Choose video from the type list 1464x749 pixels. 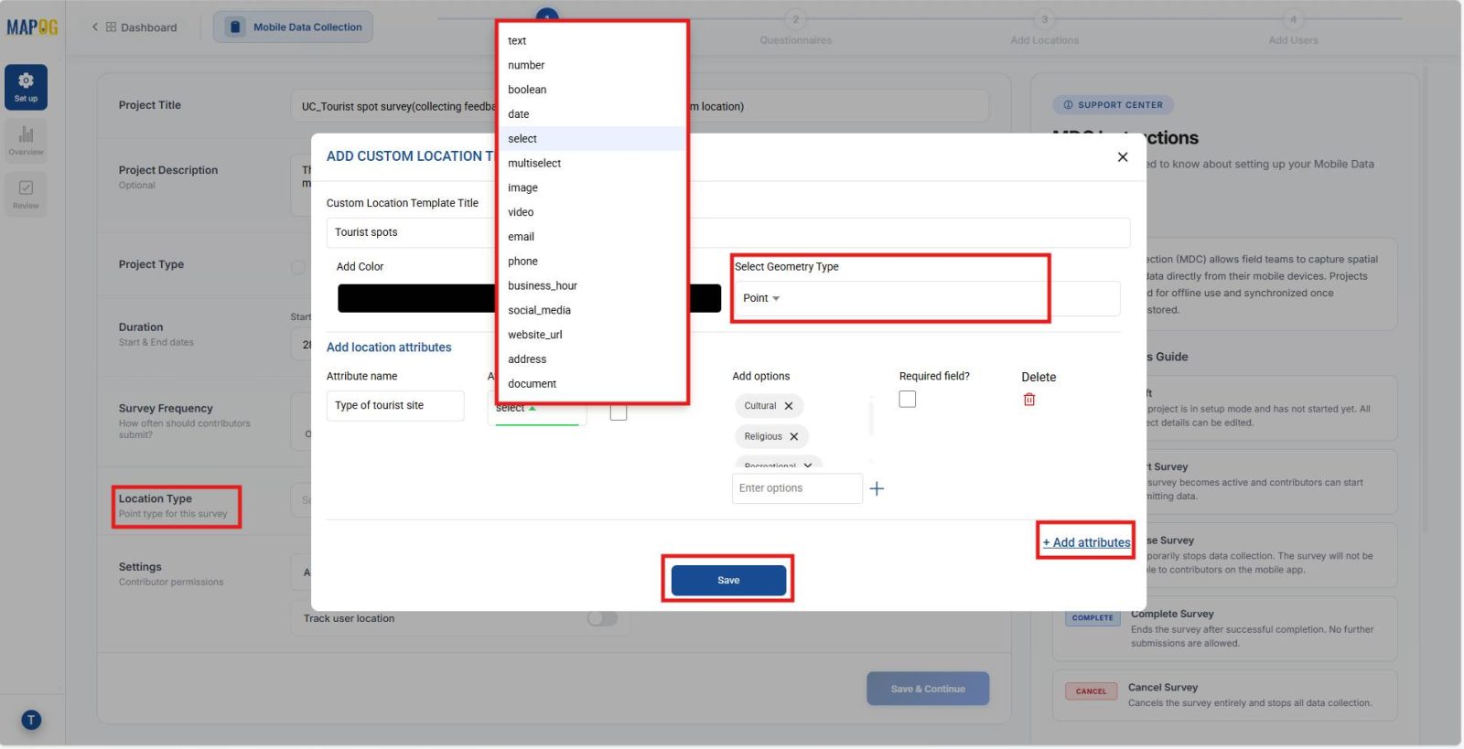click(x=594, y=212)
